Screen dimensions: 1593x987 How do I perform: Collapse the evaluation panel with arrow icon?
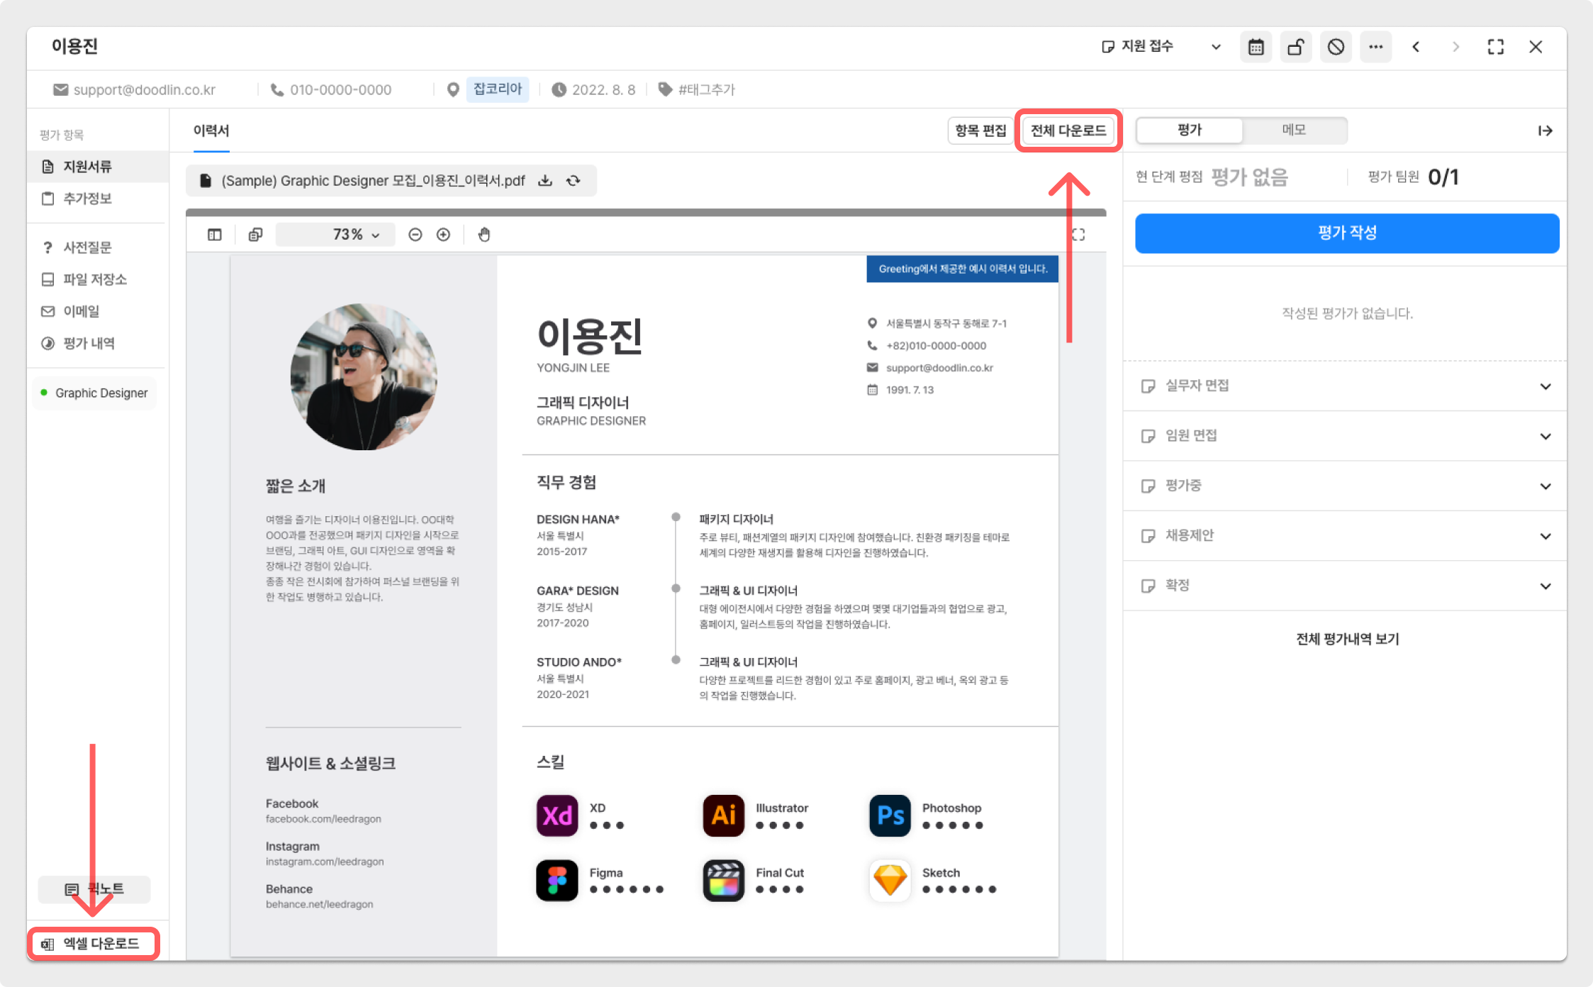1545,130
